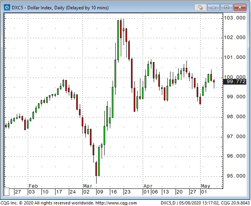The width and height of the screenshot is (251, 206).
Task: Click the date label 13 on time axis
Action: pyautogui.click(x=166, y=192)
